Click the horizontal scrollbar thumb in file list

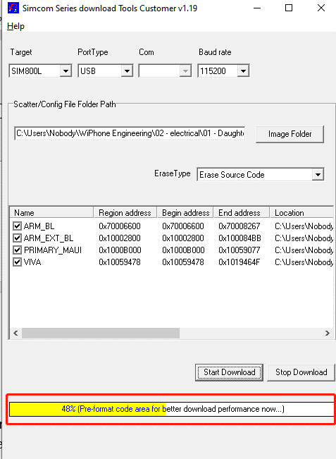tap(101, 333)
